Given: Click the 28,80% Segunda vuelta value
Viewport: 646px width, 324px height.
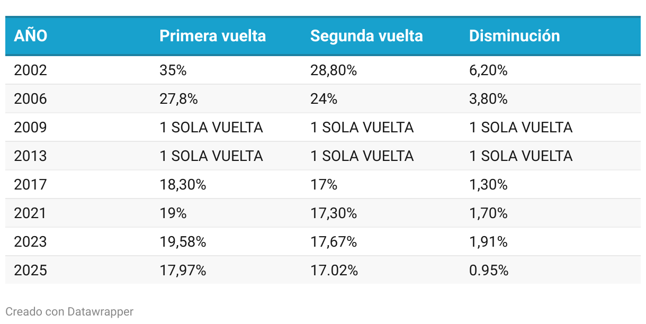Looking at the screenshot, I should (x=334, y=70).
